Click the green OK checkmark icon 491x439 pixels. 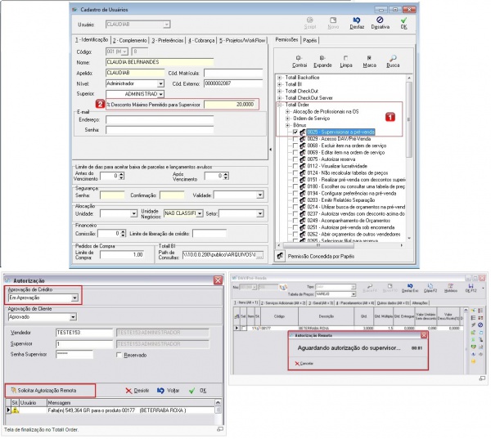pyautogui.click(x=403, y=20)
